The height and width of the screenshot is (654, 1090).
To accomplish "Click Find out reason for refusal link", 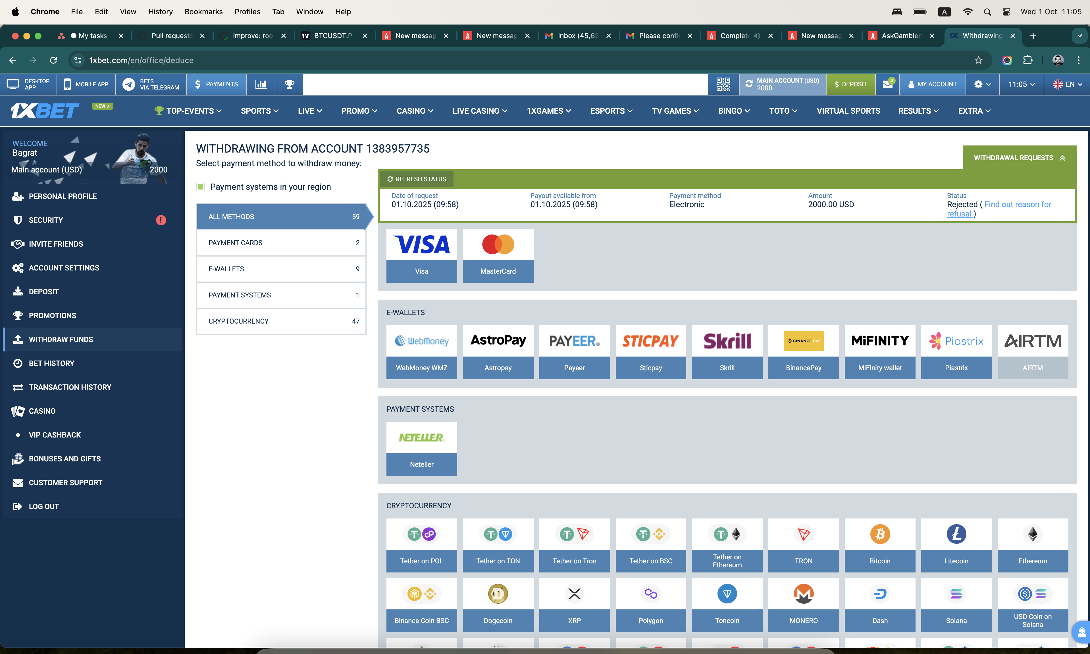I will [999, 209].
